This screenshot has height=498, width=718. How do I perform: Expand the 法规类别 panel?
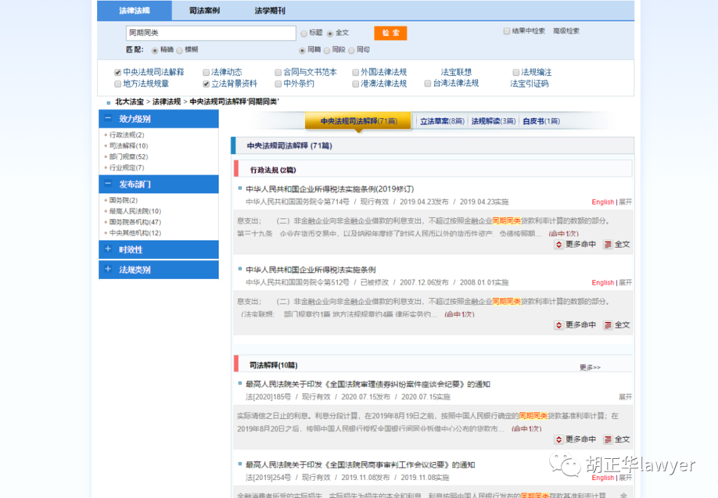point(108,270)
